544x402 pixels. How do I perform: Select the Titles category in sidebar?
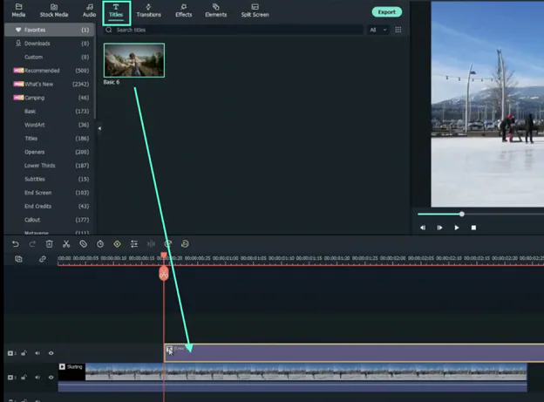[x=49, y=138]
